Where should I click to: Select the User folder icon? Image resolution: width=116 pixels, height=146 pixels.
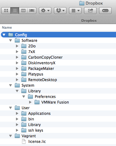pyautogui.click(x=17, y=108)
